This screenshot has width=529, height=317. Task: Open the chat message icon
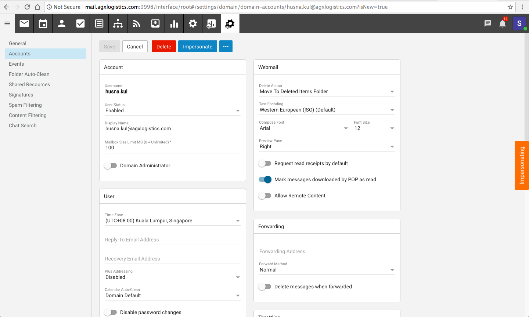coord(488,24)
